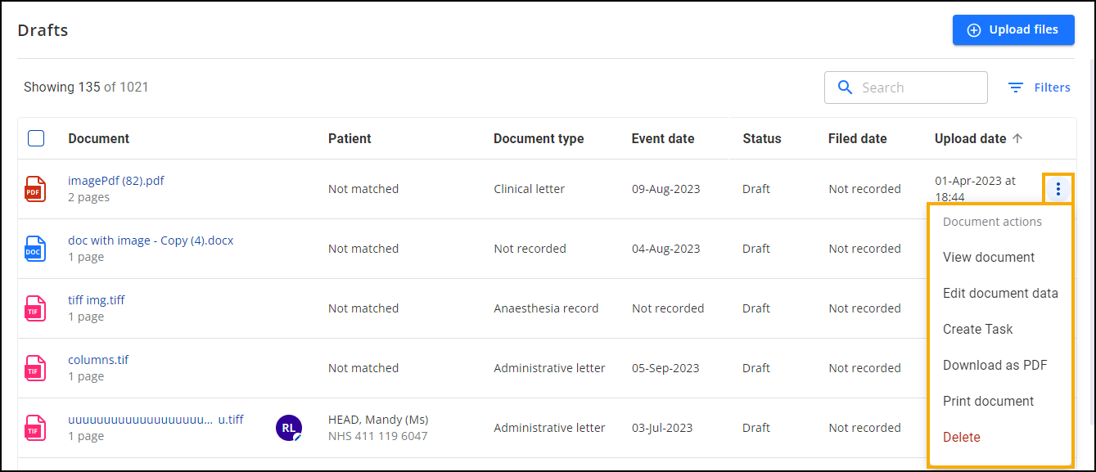The height and width of the screenshot is (472, 1096).
Task: Choose View document from actions menu
Action: [989, 257]
